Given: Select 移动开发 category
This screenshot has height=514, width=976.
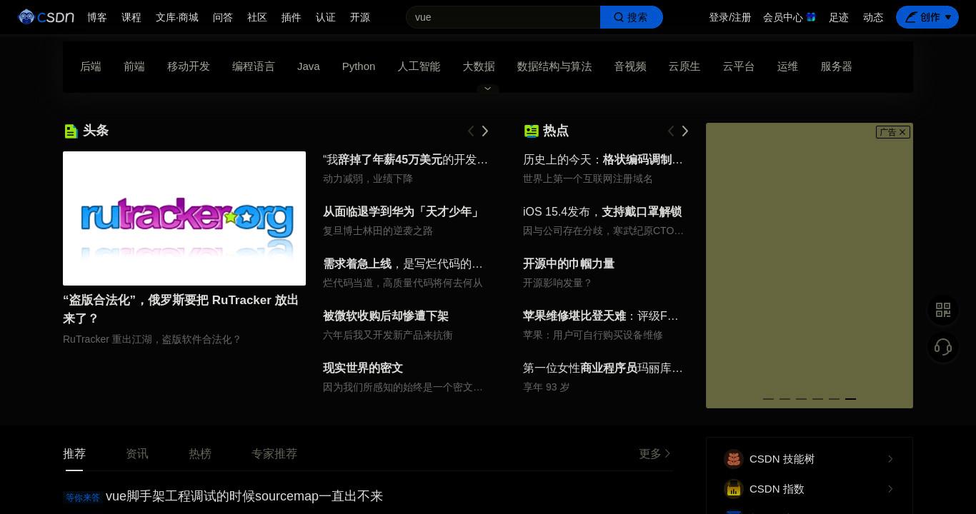Looking at the screenshot, I should [189, 66].
